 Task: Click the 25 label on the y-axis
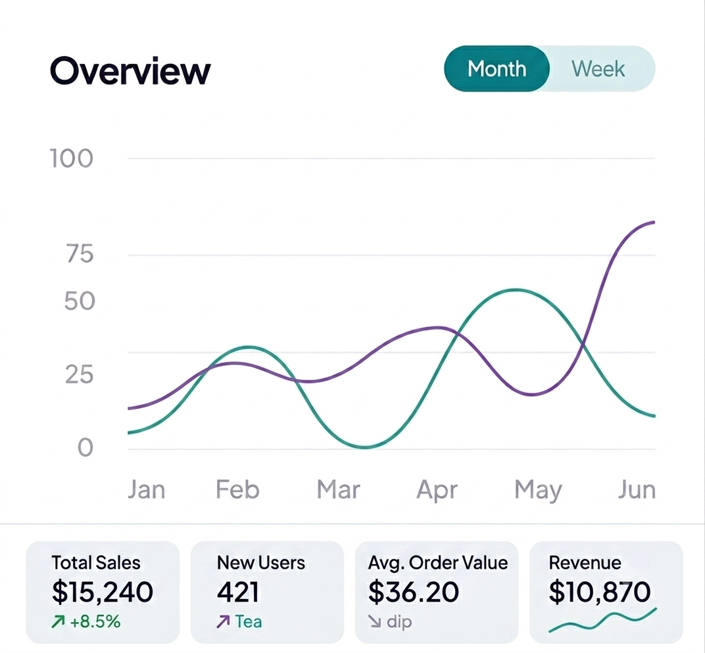point(80,375)
